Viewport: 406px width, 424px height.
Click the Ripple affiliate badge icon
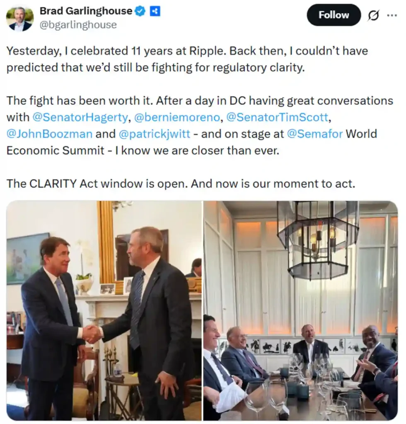click(155, 12)
